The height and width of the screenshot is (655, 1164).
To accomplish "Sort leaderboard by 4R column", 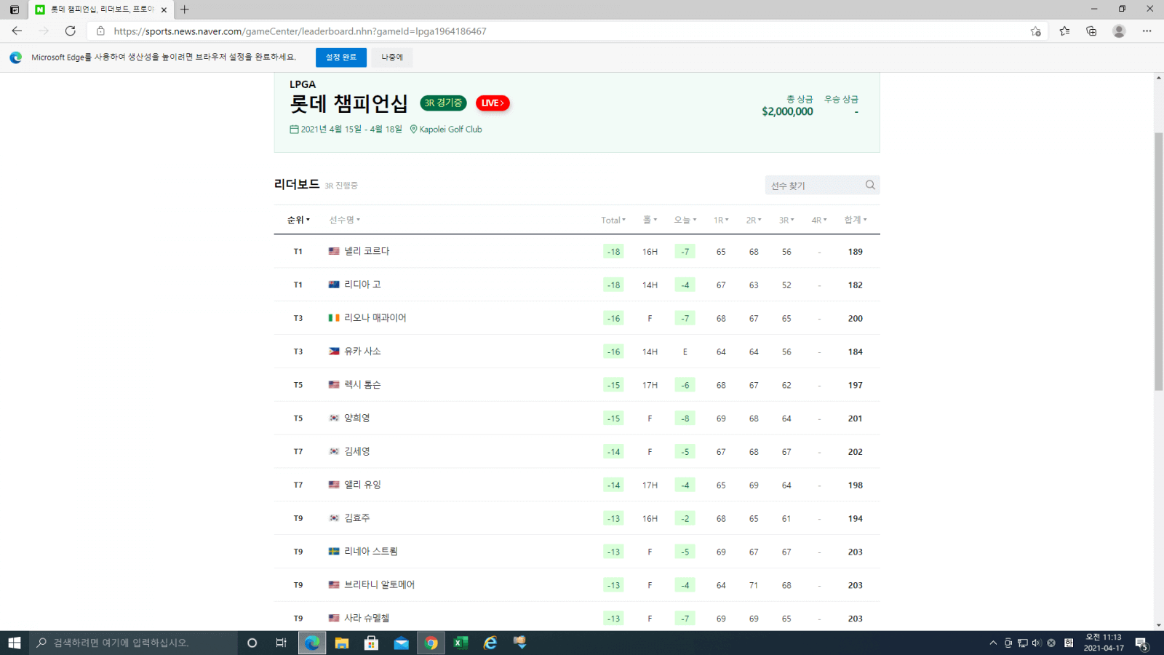I will (x=819, y=220).
